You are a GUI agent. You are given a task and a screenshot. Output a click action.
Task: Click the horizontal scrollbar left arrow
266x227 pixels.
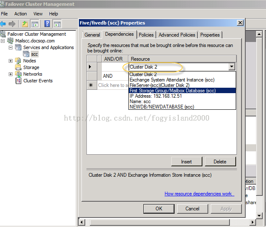click(x=82, y=222)
